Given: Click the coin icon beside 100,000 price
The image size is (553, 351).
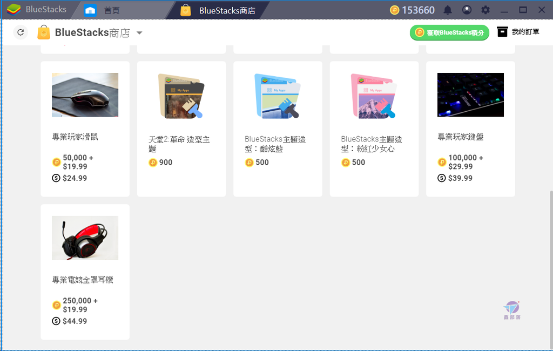Looking at the screenshot, I should coord(442,163).
